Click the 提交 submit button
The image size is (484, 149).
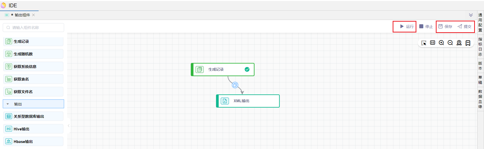pyautogui.click(x=465, y=26)
